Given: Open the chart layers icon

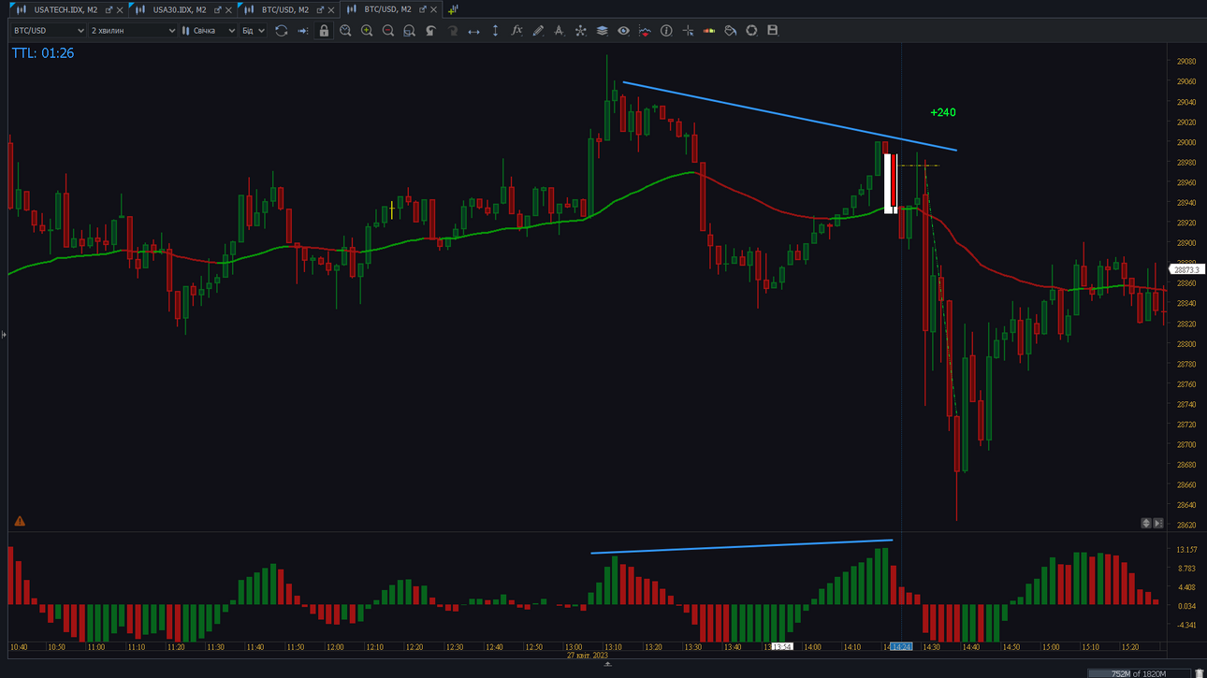Looking at the screenshot, I should coord(602,31).
